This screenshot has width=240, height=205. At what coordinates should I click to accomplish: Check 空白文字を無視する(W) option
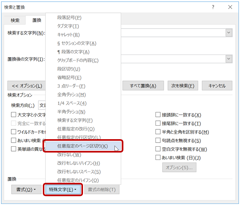click(x=158, y=149)
